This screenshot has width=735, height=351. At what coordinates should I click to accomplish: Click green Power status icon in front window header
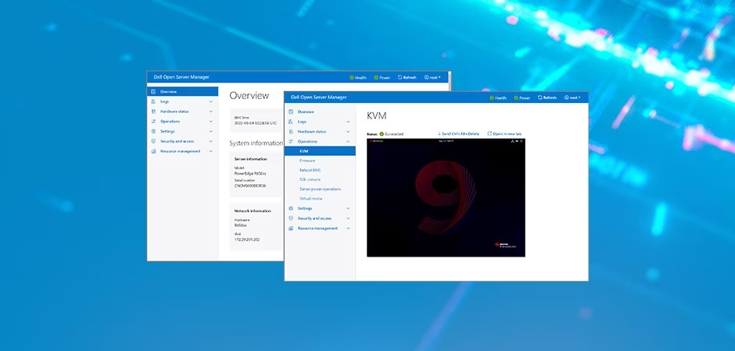pos(516,97)
